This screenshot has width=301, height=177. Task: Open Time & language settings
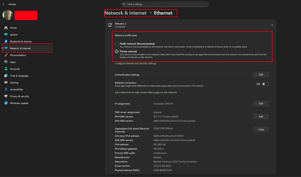coord(19,76)
